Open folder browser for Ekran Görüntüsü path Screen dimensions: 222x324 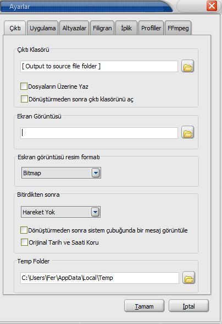click(x=187, y=132)
